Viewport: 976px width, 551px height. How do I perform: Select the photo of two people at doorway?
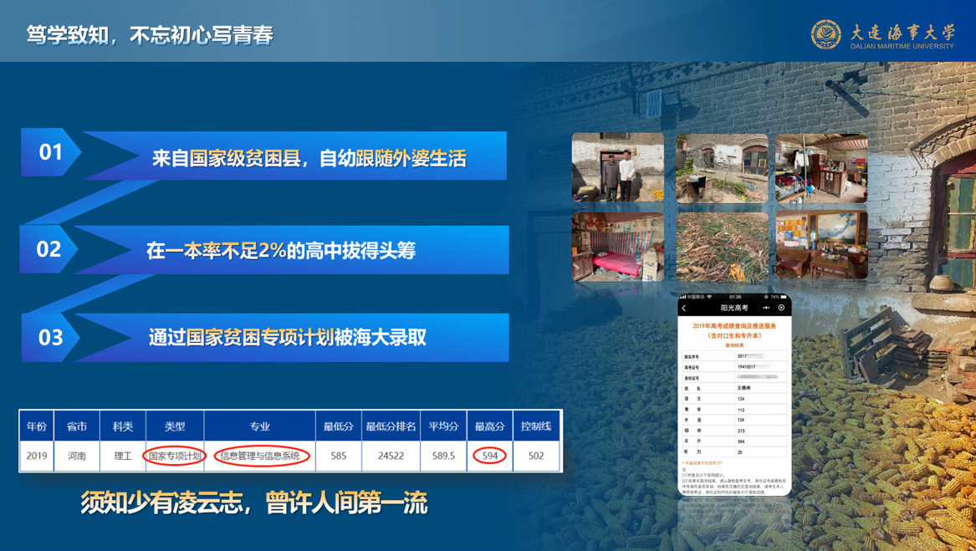click(x=617, y=167)
